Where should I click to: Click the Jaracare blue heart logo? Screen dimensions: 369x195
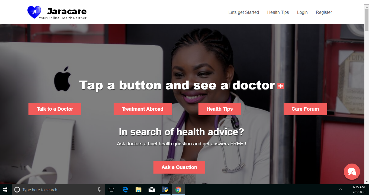(x=34, y=12)
